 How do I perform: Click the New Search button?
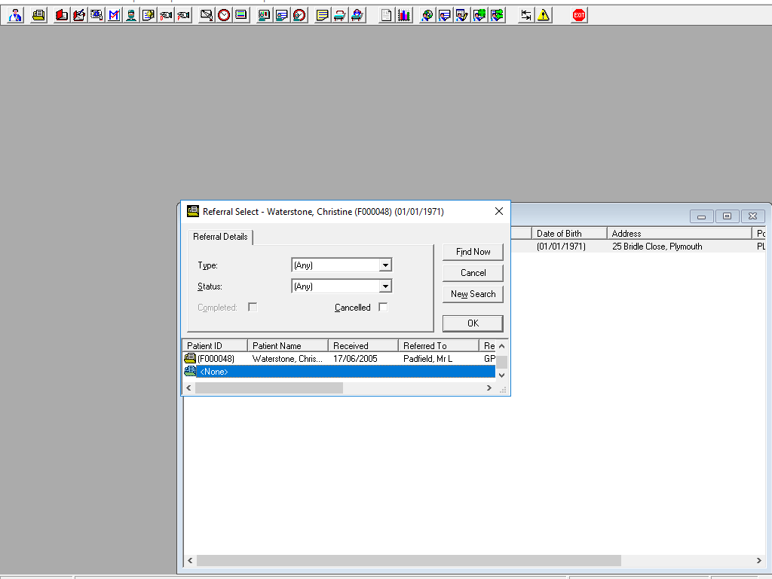[x=473, y=294]
